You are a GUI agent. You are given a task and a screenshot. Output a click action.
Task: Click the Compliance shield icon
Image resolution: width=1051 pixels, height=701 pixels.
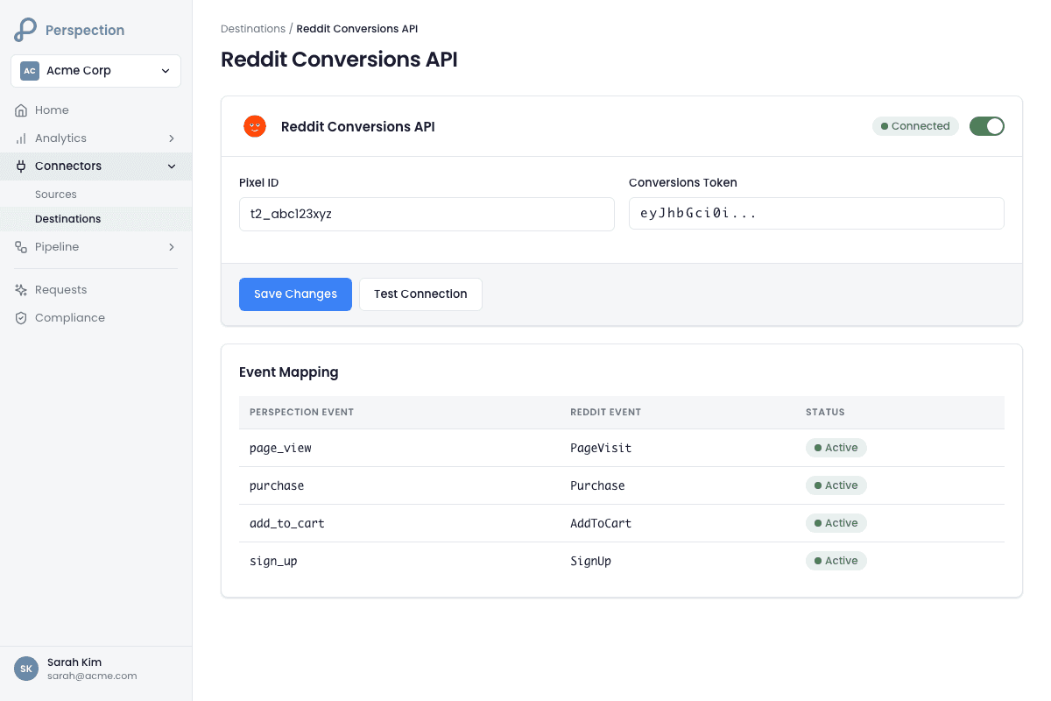[x=21, y=318]
